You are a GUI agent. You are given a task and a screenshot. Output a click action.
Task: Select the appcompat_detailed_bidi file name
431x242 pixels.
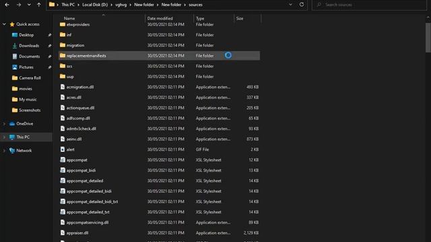click(x=89, y=191)
